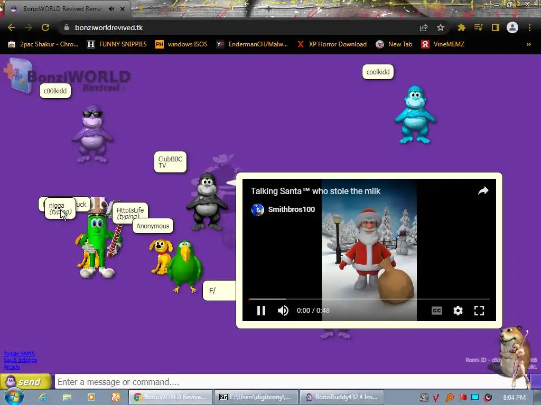Mute the video with the speaker icon
The height and width of the screenshot is (405, 541).
tap(283, 311)
